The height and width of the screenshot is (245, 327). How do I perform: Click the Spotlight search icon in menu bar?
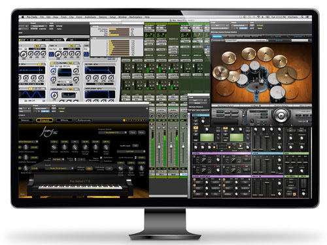click(302, 17)
